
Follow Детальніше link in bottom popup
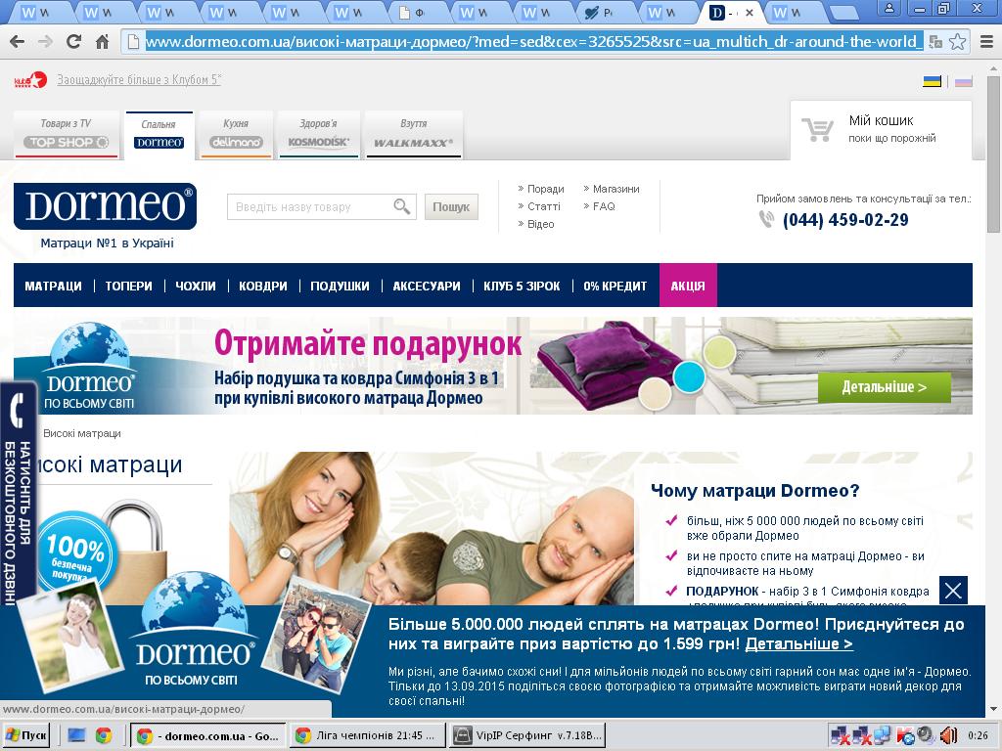tap(798, 643)
